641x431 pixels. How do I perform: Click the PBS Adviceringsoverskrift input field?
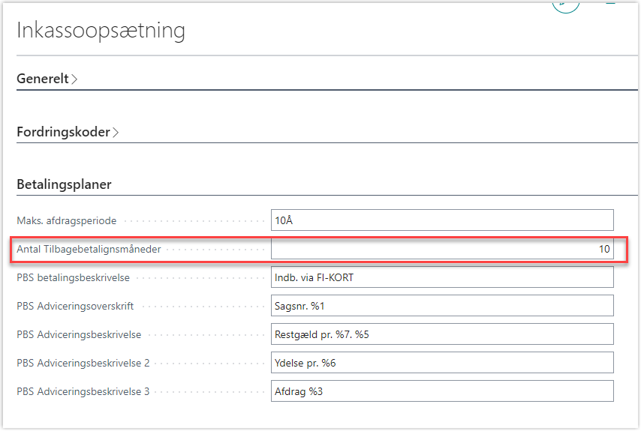[x=442, y=306]
